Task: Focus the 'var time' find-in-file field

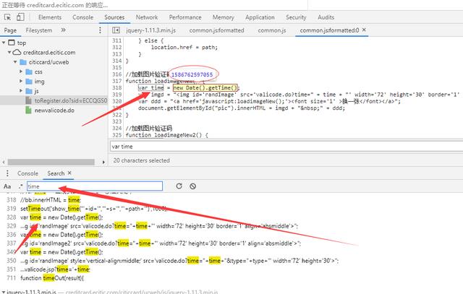Action: tap(286, 147)
